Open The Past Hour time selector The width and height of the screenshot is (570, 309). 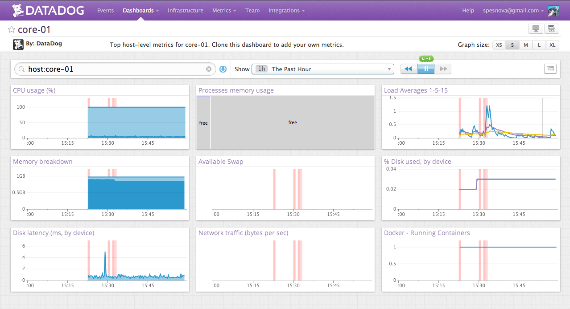323,69
